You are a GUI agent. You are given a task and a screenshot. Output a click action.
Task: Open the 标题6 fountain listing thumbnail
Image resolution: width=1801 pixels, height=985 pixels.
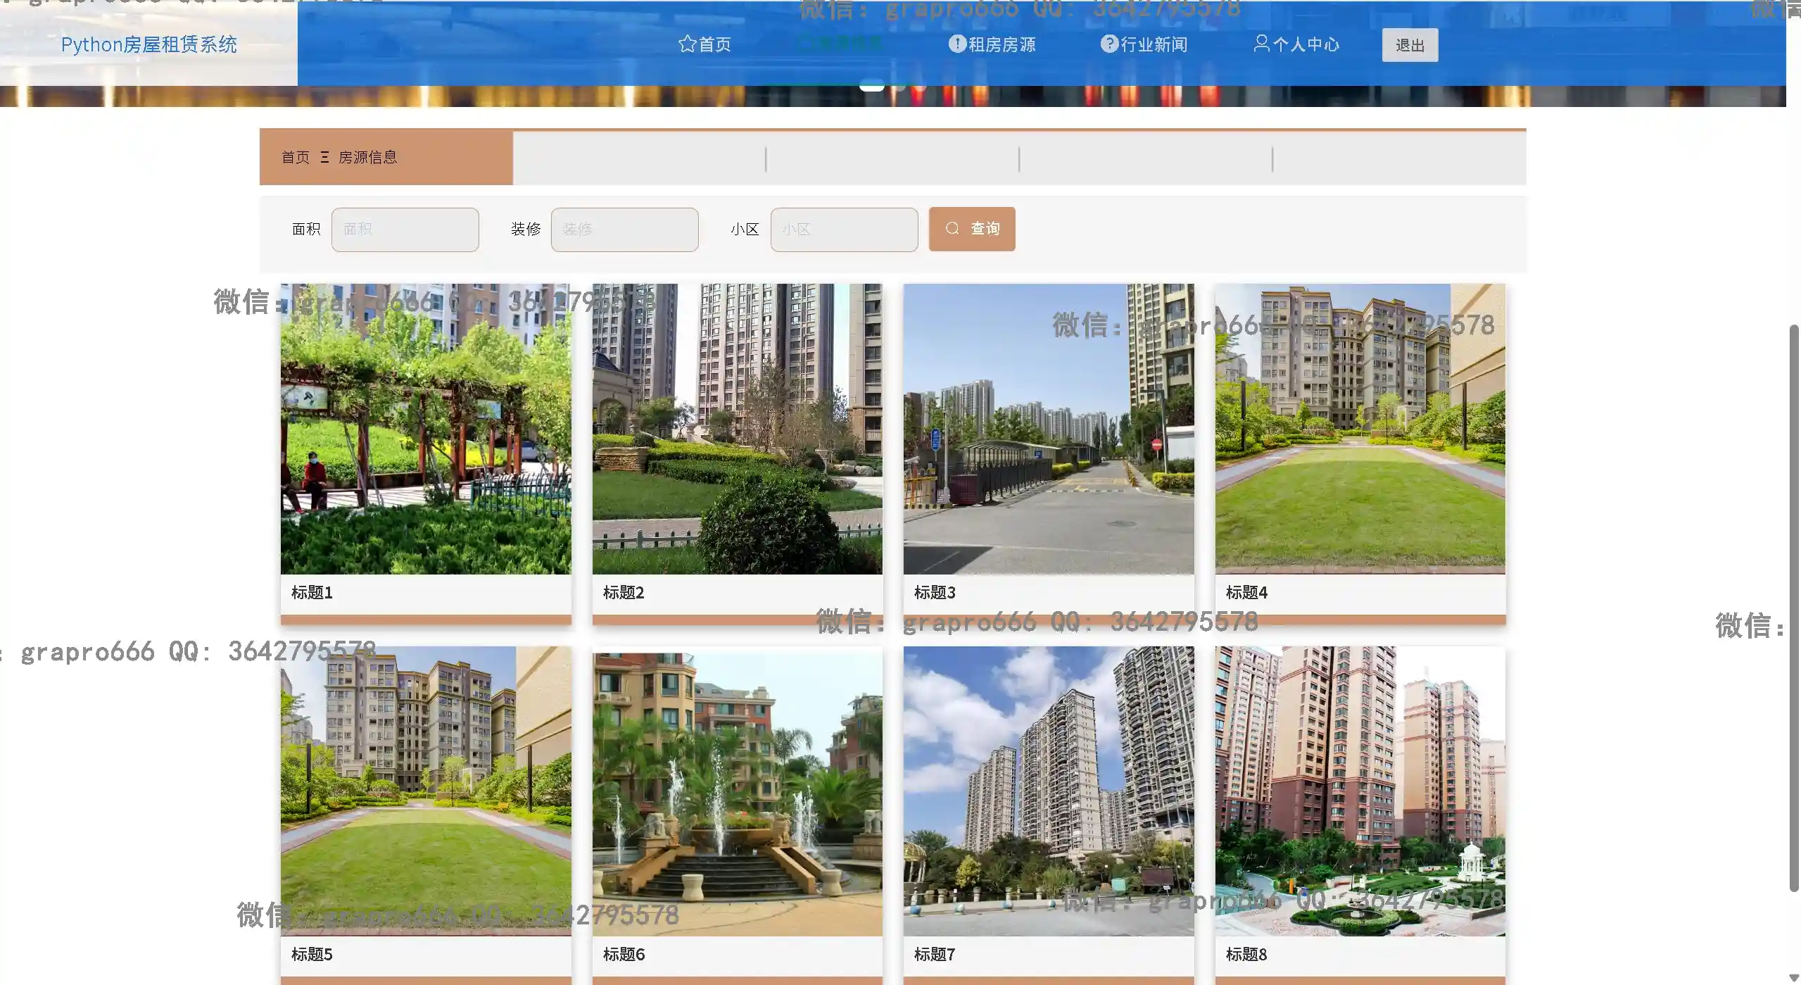737,791
